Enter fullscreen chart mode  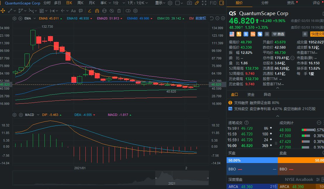click(204, 3)
